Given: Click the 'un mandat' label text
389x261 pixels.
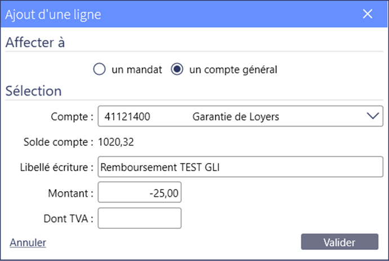Looking at the screenshot, I should point(137,70).
